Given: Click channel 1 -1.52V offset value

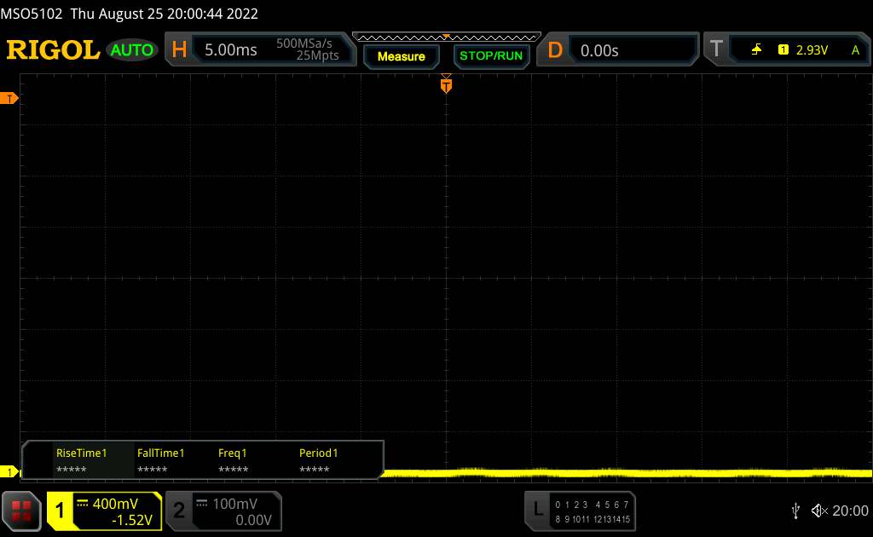Looking at the screenshot, I should pos(132,520).
